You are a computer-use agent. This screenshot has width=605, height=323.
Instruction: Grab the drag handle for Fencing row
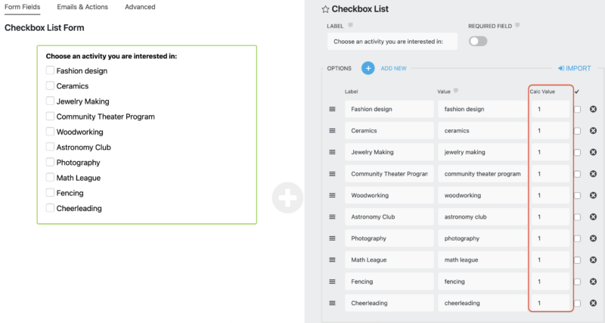coord(332,281)
